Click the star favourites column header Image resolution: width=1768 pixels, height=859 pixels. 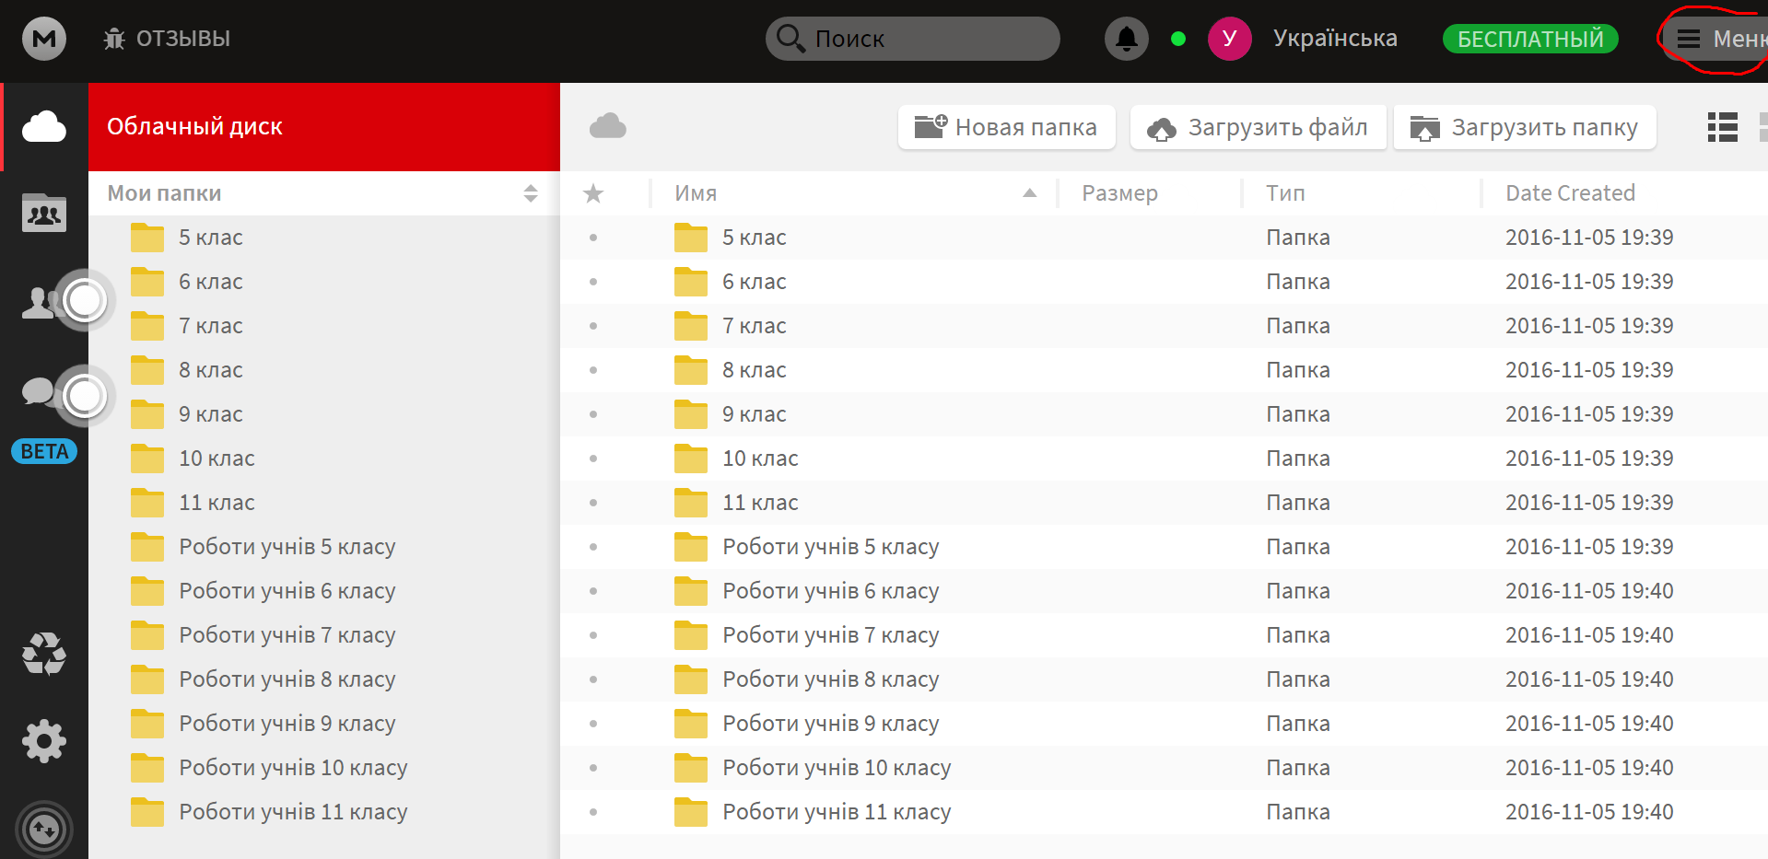[x=593, y=193]
